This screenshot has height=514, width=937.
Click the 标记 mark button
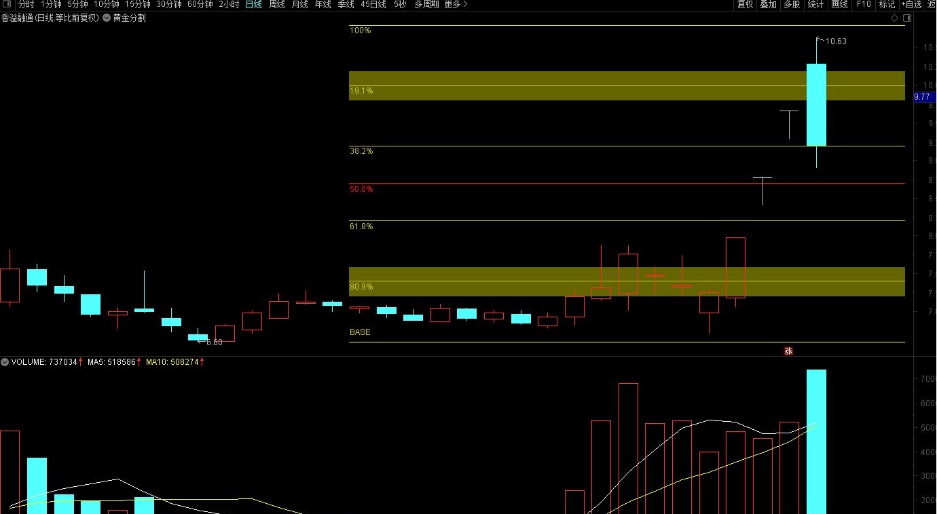(887, 4)
